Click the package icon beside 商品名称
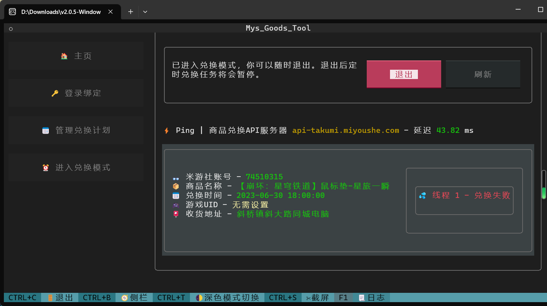Image resolution: width=547 pixels, height=306 pixels. tap(176, 186)
